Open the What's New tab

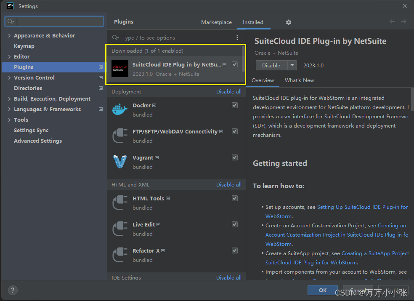pos(299,80)
